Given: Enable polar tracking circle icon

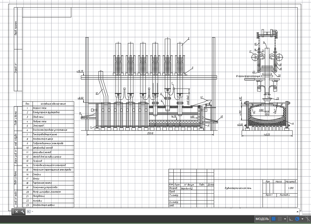Looking at the screenshot, I should tap(297, 219).
